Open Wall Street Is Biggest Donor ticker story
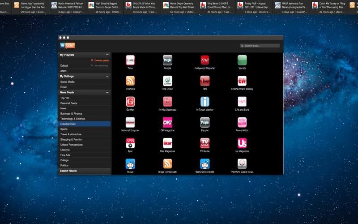This screenshot has width=358, height=224. pos(105,7)
